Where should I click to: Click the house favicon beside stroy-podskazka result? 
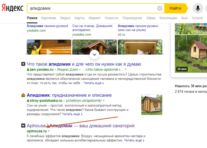[23, 95]
